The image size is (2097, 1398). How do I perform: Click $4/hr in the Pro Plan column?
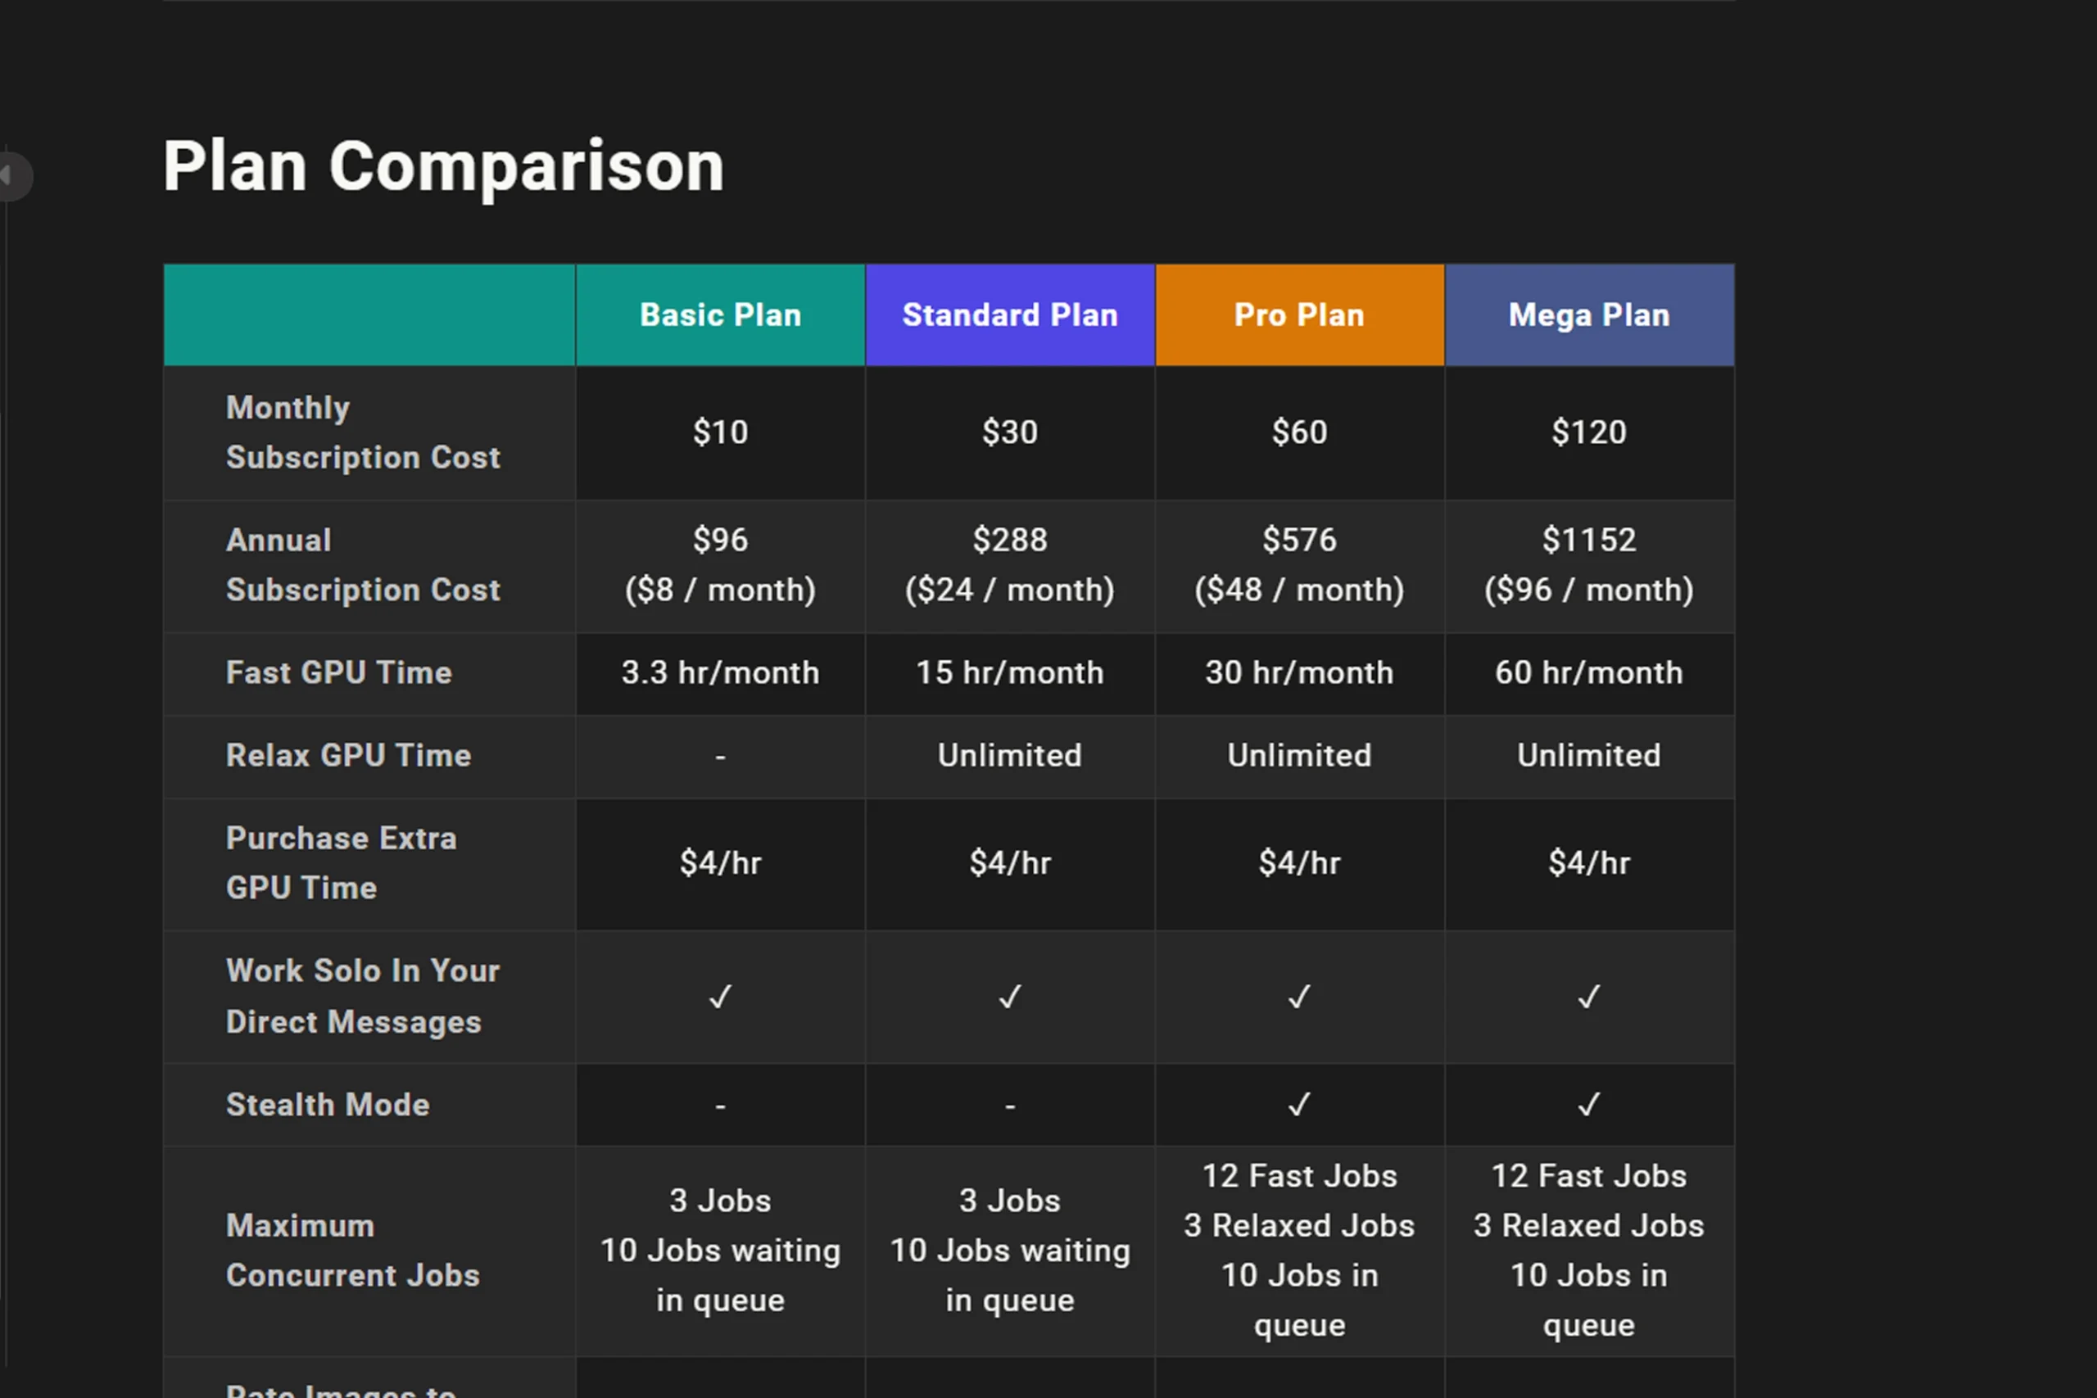click(x=1300, y=864)
